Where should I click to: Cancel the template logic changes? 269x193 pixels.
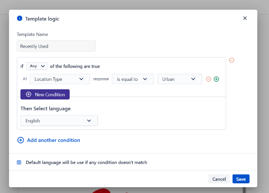coord(219,179)
